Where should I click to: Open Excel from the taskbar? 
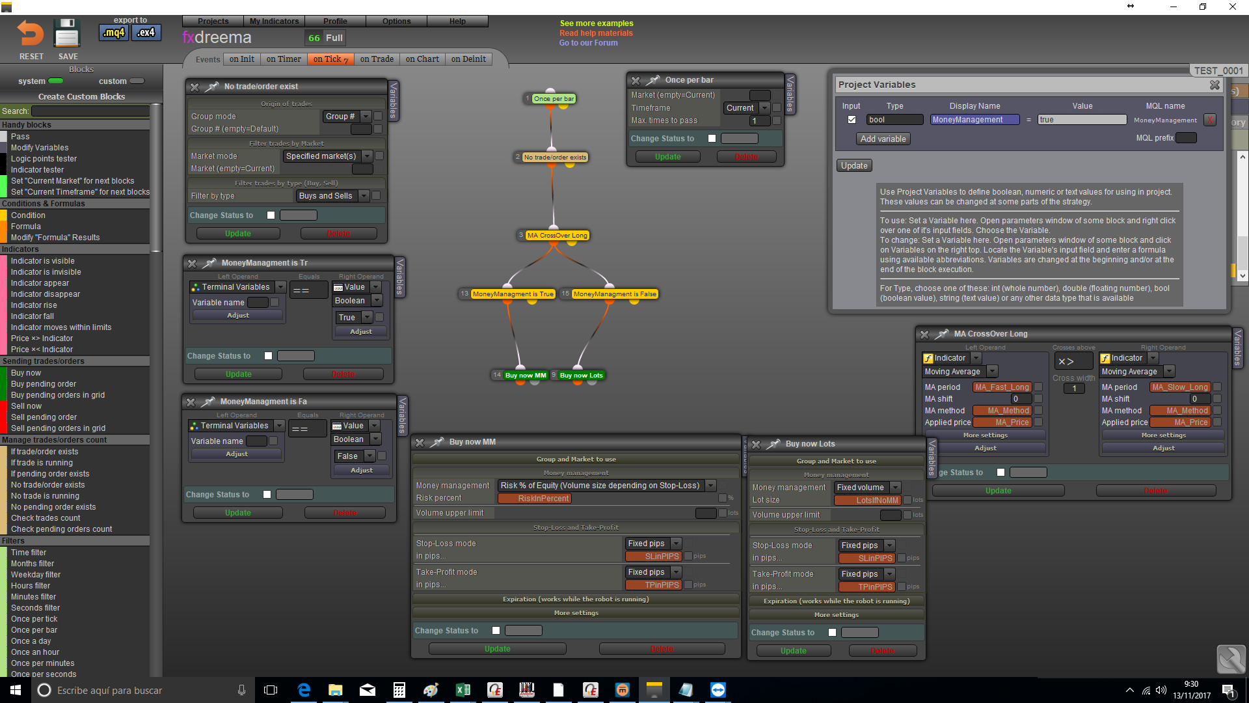[463, 690]
